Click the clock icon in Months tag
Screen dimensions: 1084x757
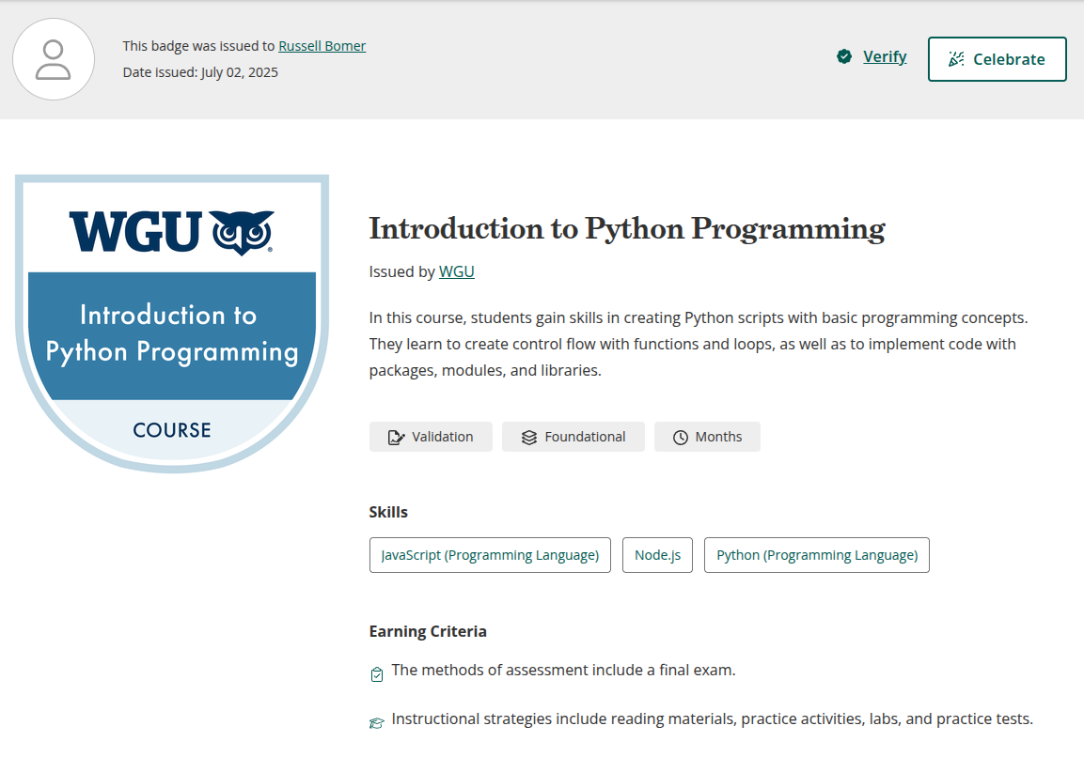pyautogui.click(x=681, y=438)
